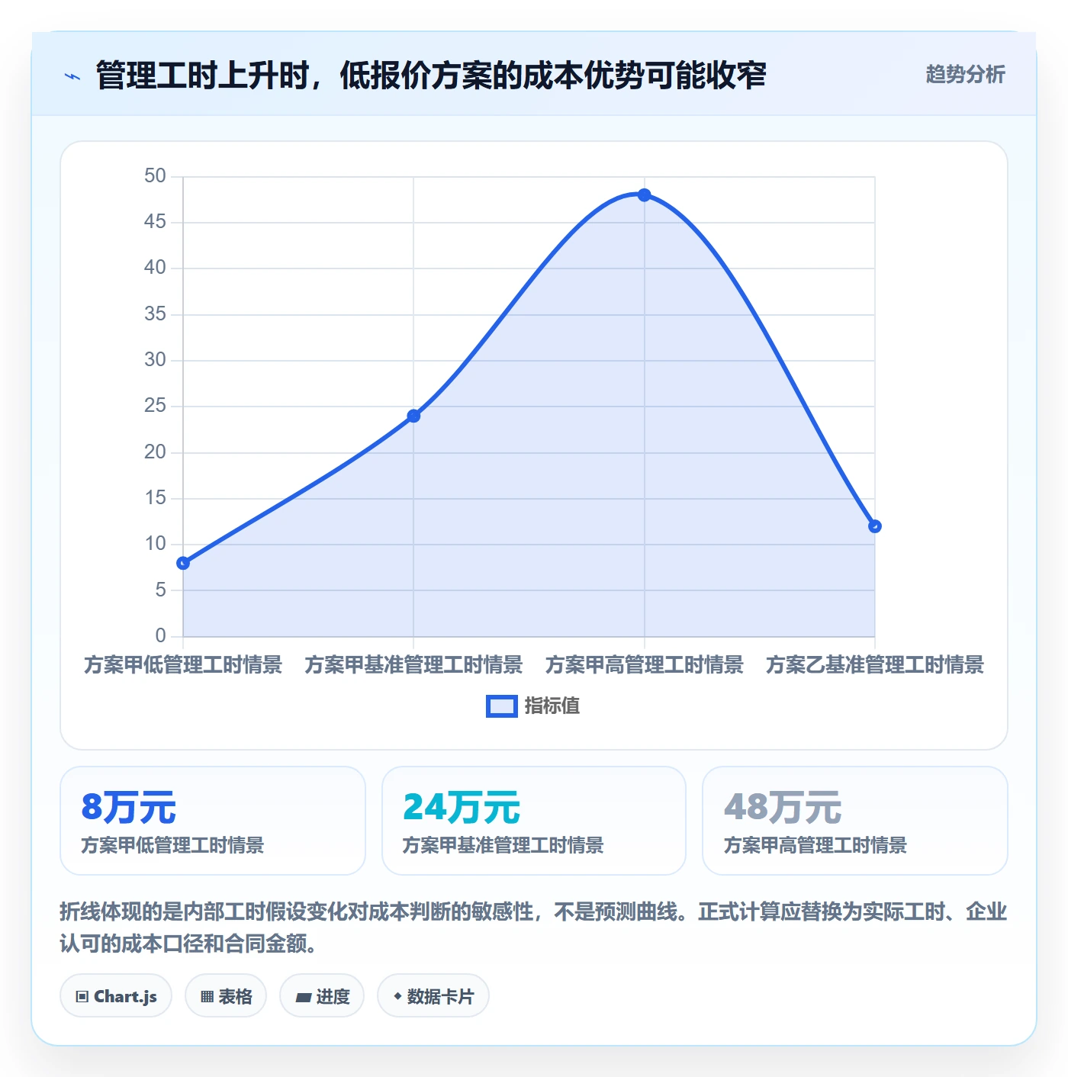1068x1077 pixels.
Task: Click the peak data point at 48
Action: click(x=645, y=195)
